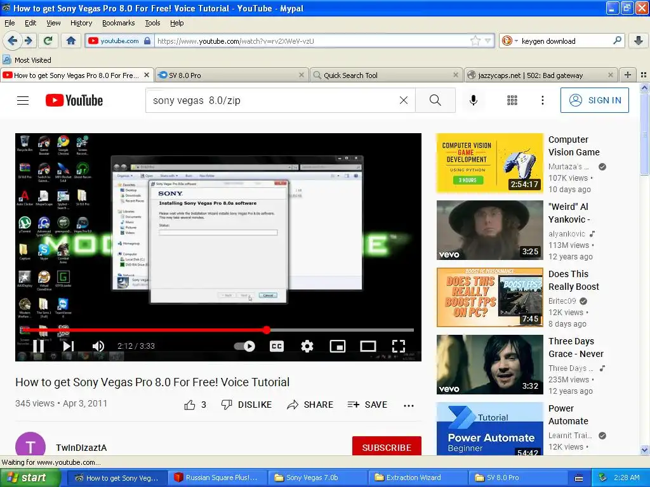
Task: Open the Bookmarks menu
Action: [119, 23]
